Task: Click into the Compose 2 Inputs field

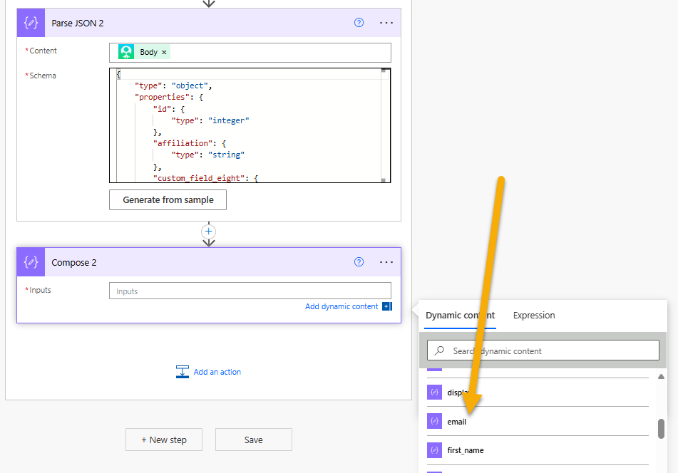Action: click(x=250, y=291)
